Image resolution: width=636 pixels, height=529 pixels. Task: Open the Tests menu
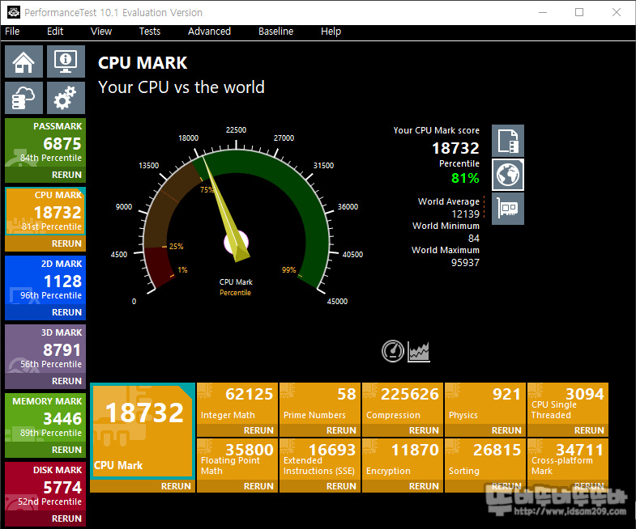[150, 32]
